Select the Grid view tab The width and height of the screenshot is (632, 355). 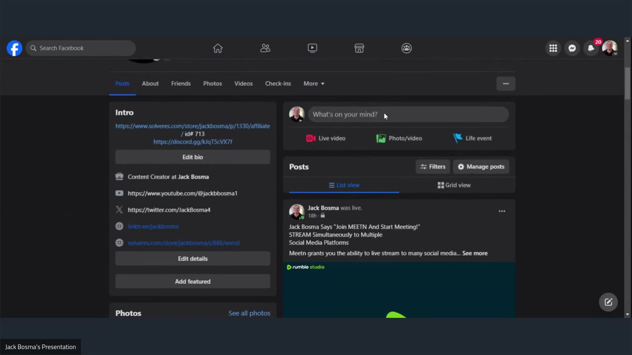[x=454, y=185]
